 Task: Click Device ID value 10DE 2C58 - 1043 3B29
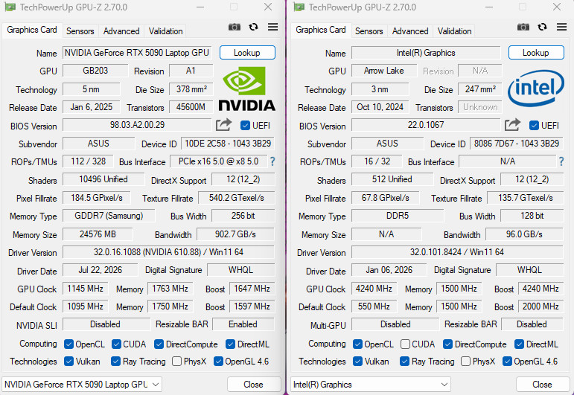[228, 144]
